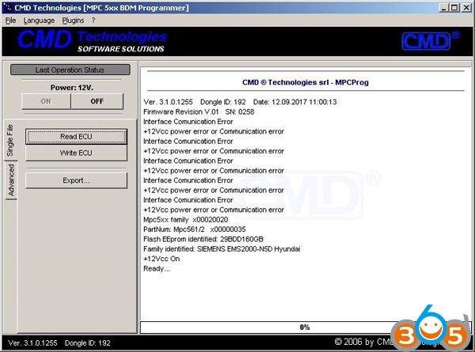475x352 pixels.
Task: Click the '+12Vcc On' log line
Action: click(161, 259)
